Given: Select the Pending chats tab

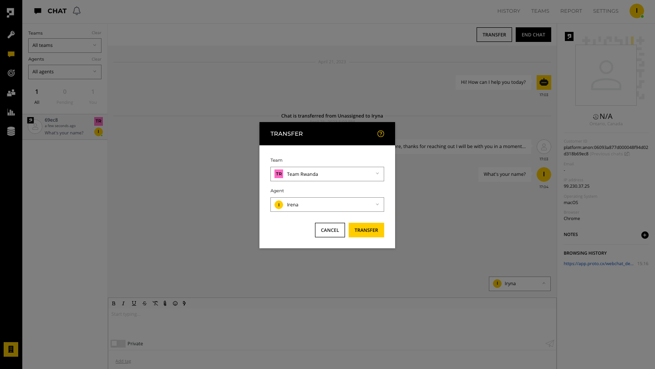Looking at the screenshot, I should [65, 97].
